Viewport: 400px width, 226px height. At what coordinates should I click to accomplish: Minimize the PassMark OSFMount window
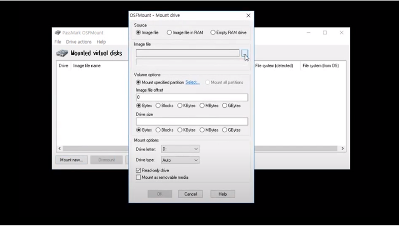click(x=309, y=32)
